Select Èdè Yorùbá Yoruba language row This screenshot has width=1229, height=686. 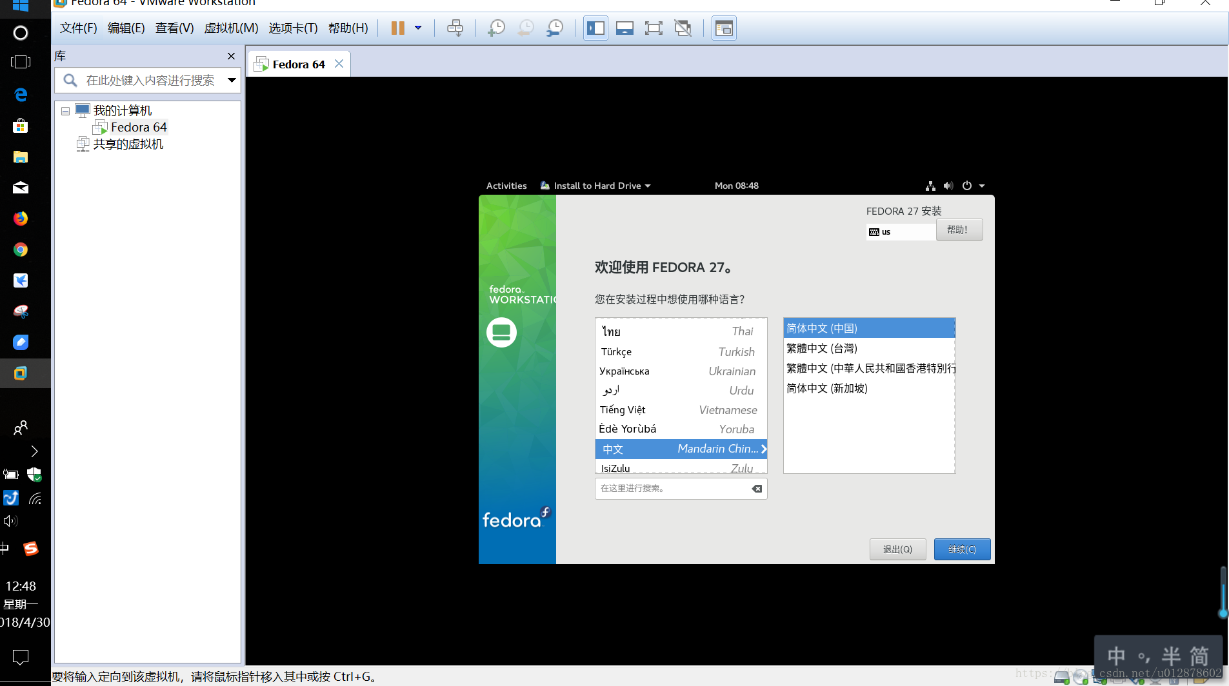tap(681, 429)
